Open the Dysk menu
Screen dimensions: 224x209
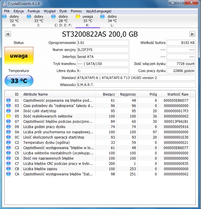click(x=63, y=11)
